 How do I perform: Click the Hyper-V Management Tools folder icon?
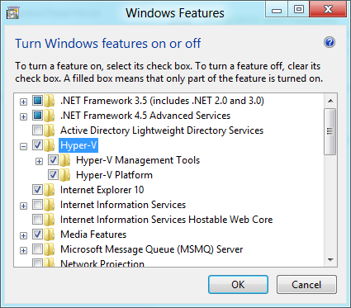(65, 160)
